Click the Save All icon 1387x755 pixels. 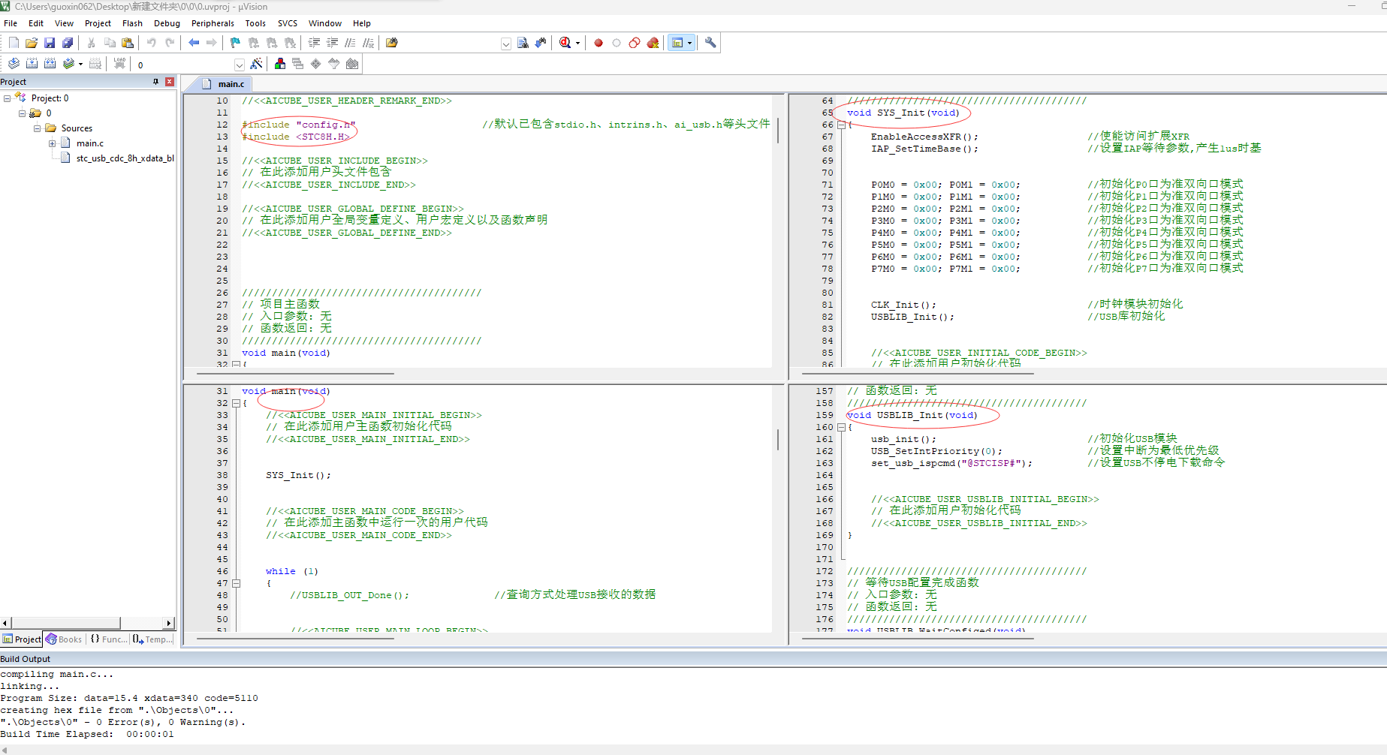(68, 43)
